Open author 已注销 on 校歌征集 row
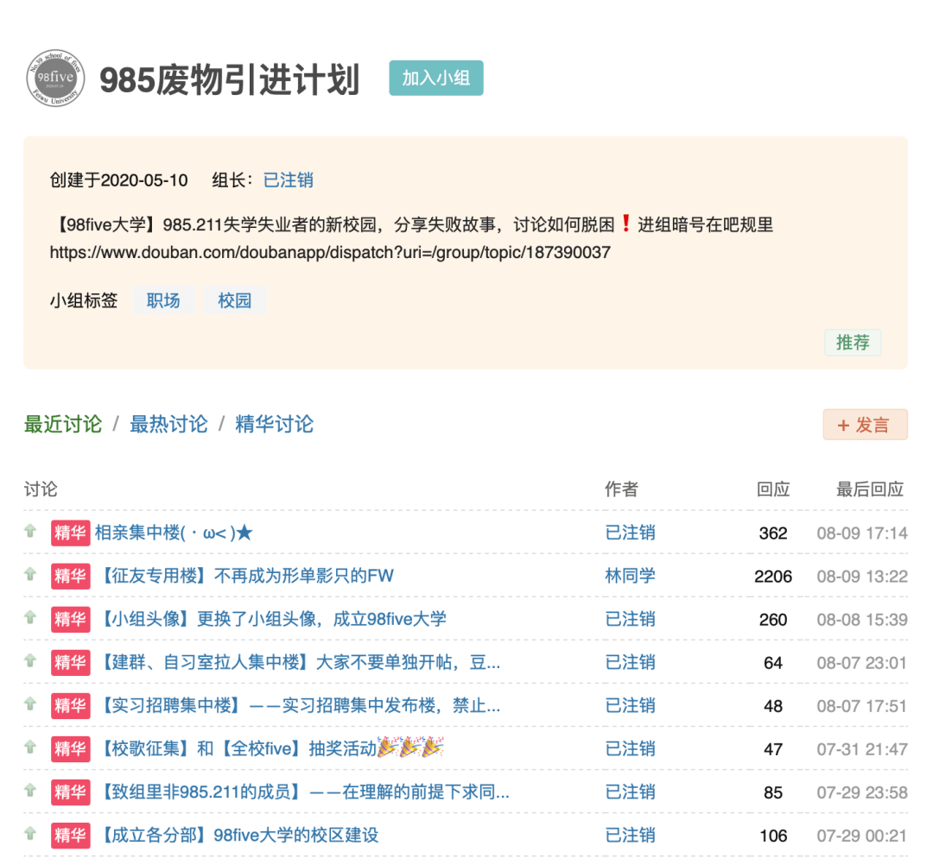 630,748
